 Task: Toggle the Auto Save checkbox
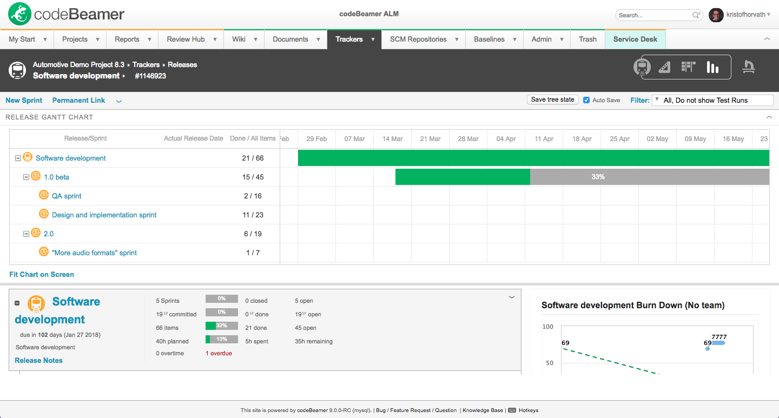click(x=586, y=100)
